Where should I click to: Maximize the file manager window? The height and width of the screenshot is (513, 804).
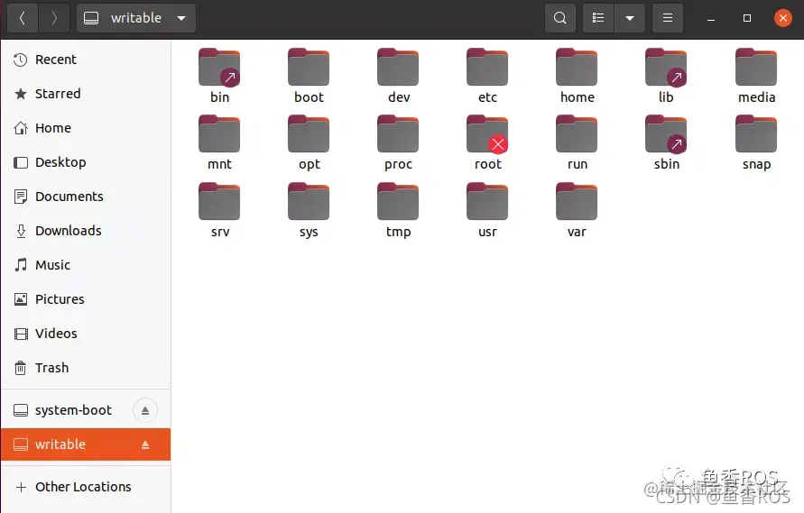(747, 18)
